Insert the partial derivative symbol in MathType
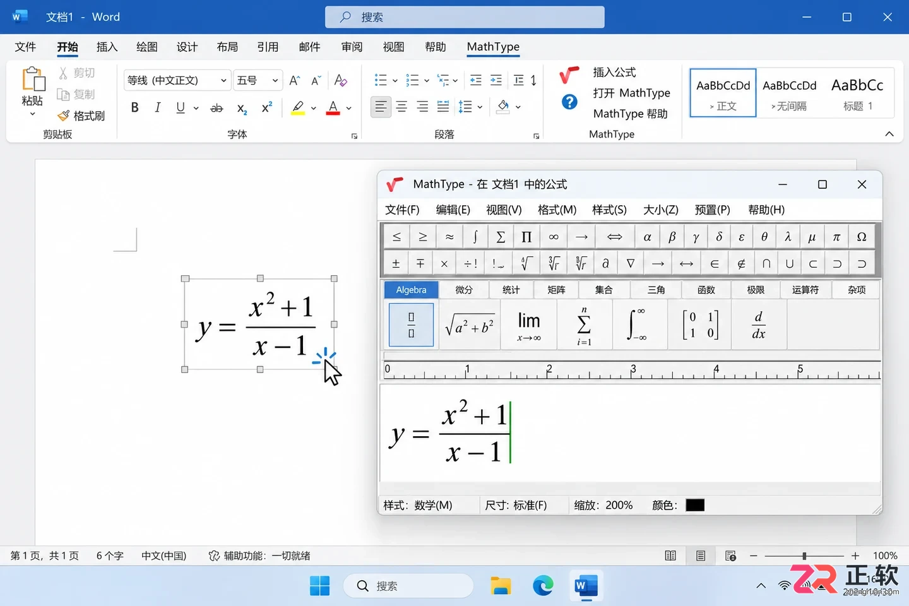Screen dimensions: 909x606 click(x=605, y=263)
